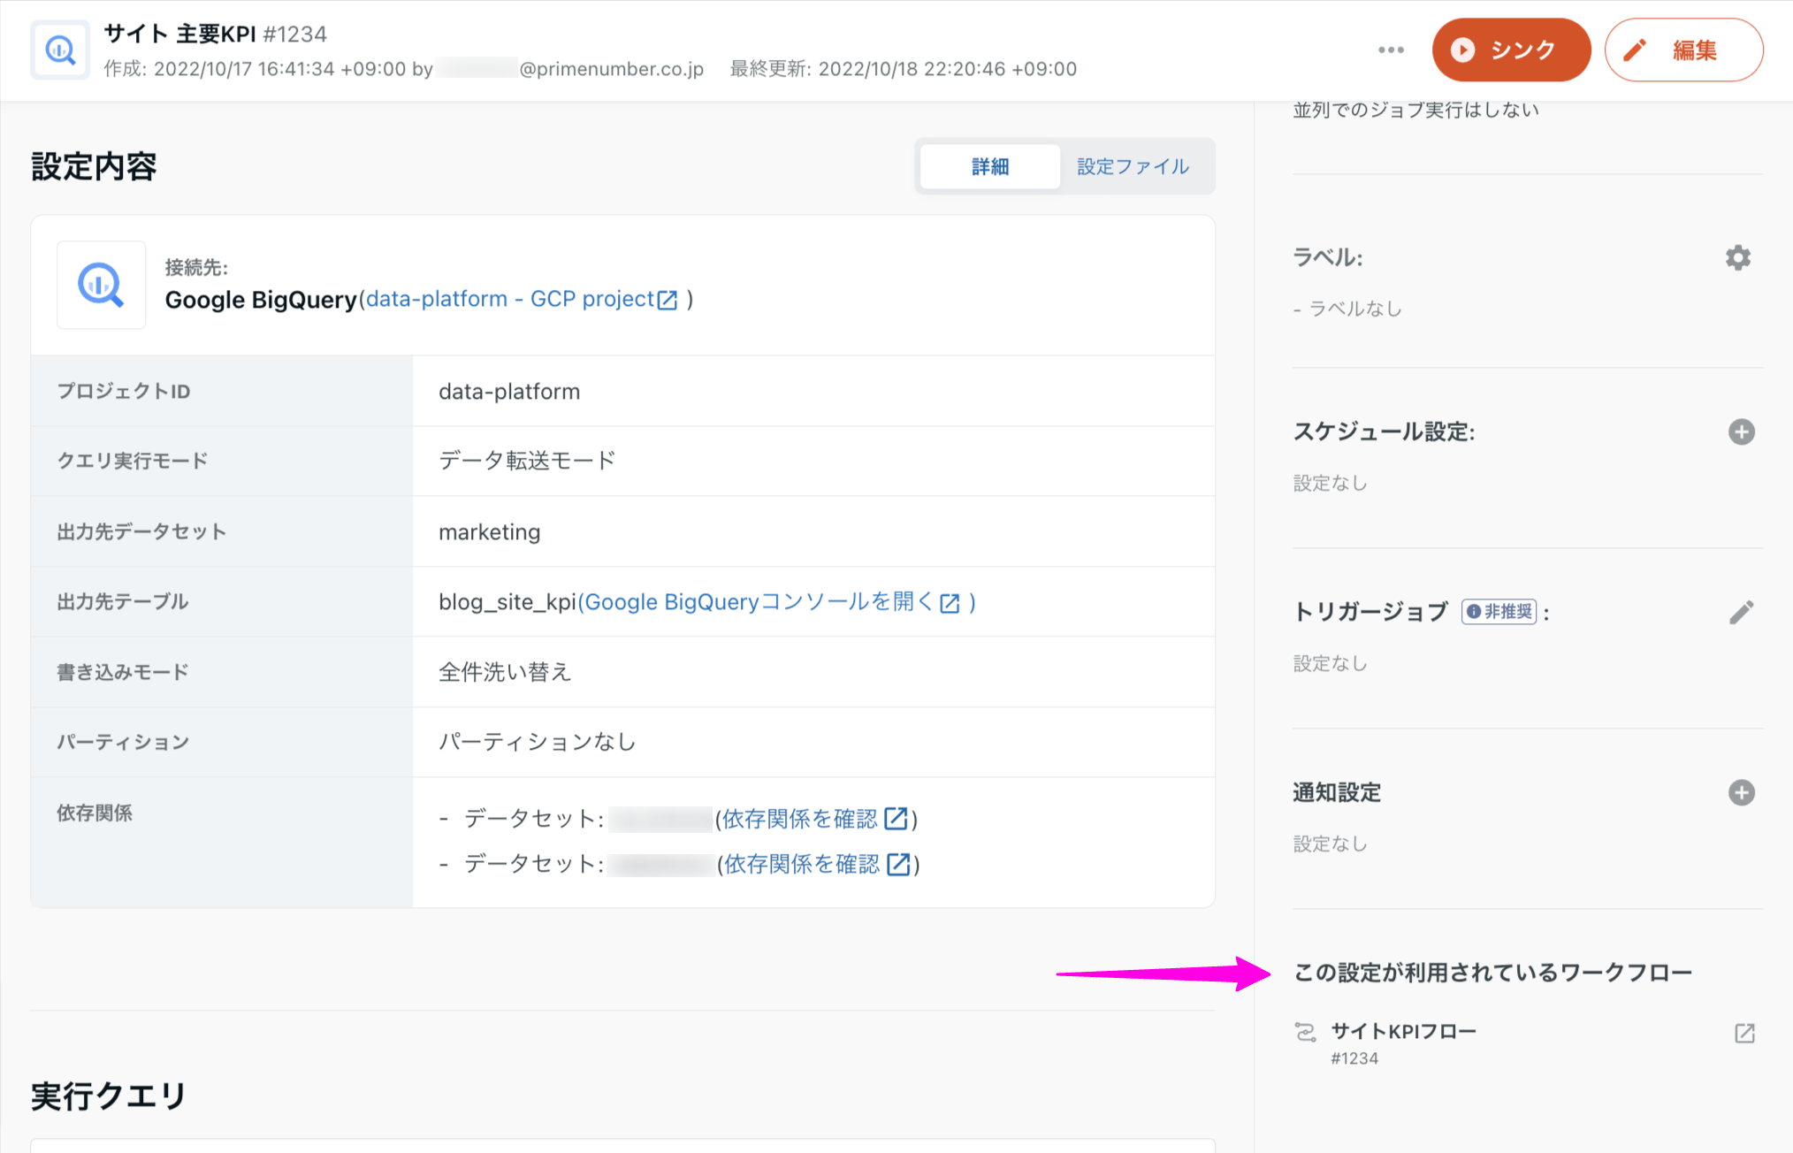This screenshot has width=1793, height=1153.
Task: Click the external icon on second dependency row
Action: click(898, 864)
